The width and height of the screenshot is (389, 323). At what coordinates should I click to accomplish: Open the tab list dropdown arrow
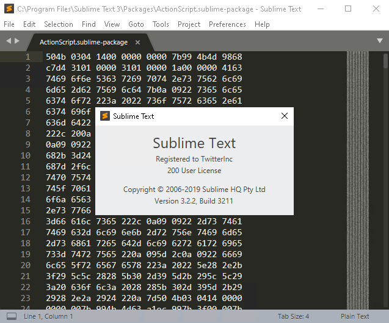(x=380, y=41)
